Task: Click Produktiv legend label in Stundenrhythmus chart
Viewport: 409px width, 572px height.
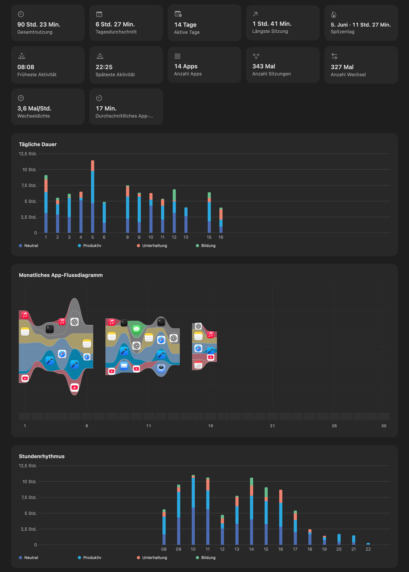Action: pos(92,557)
